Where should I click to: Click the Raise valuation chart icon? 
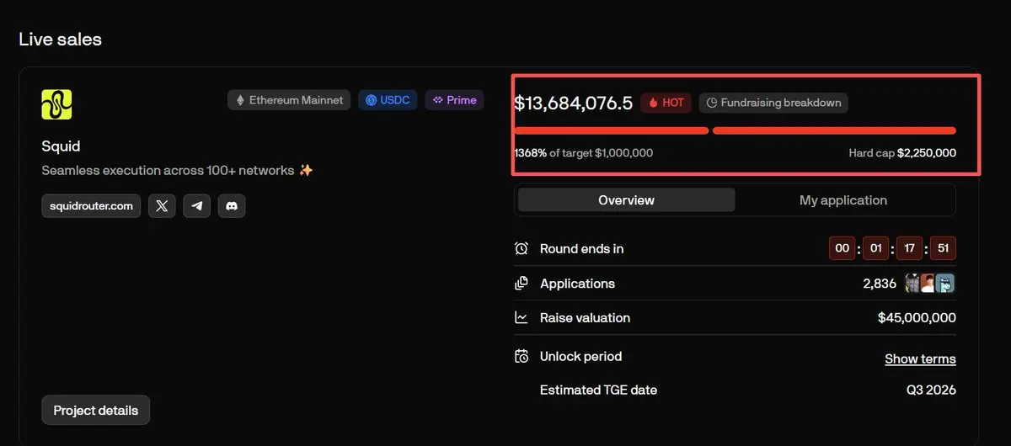point(522,318)
